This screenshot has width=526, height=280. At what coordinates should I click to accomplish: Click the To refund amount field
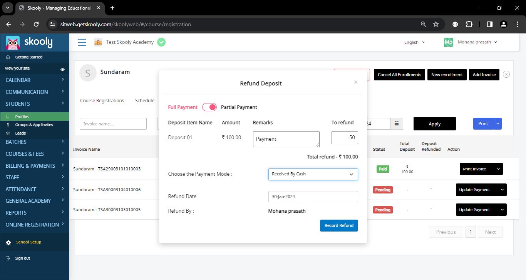[x=345, y=138]
